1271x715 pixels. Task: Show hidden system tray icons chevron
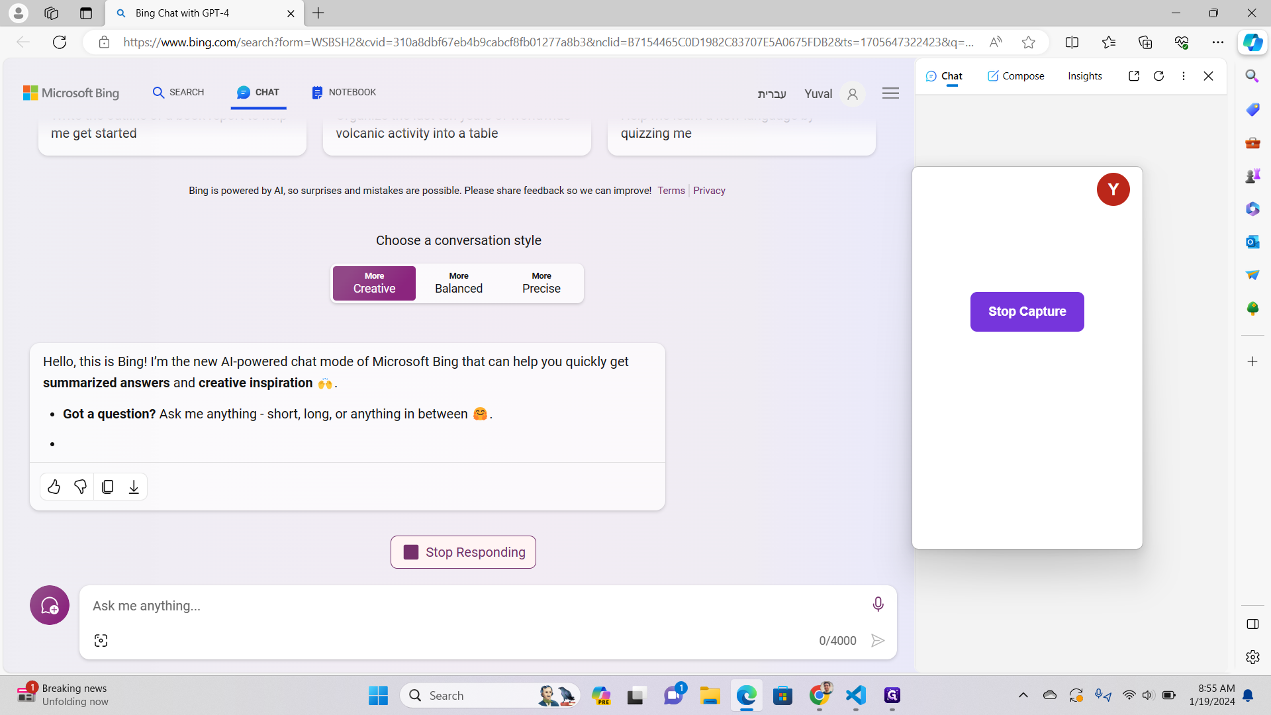coord(1023,695)
